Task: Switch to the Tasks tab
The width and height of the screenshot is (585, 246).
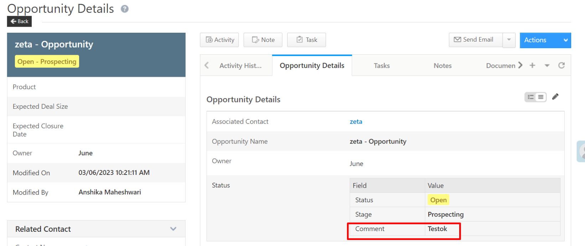Action: click(382, 66)
